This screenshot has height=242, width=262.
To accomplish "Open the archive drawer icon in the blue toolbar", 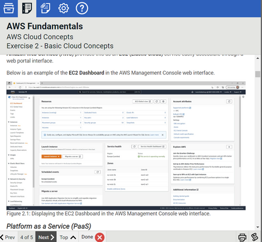I will [x=9, y=8].
